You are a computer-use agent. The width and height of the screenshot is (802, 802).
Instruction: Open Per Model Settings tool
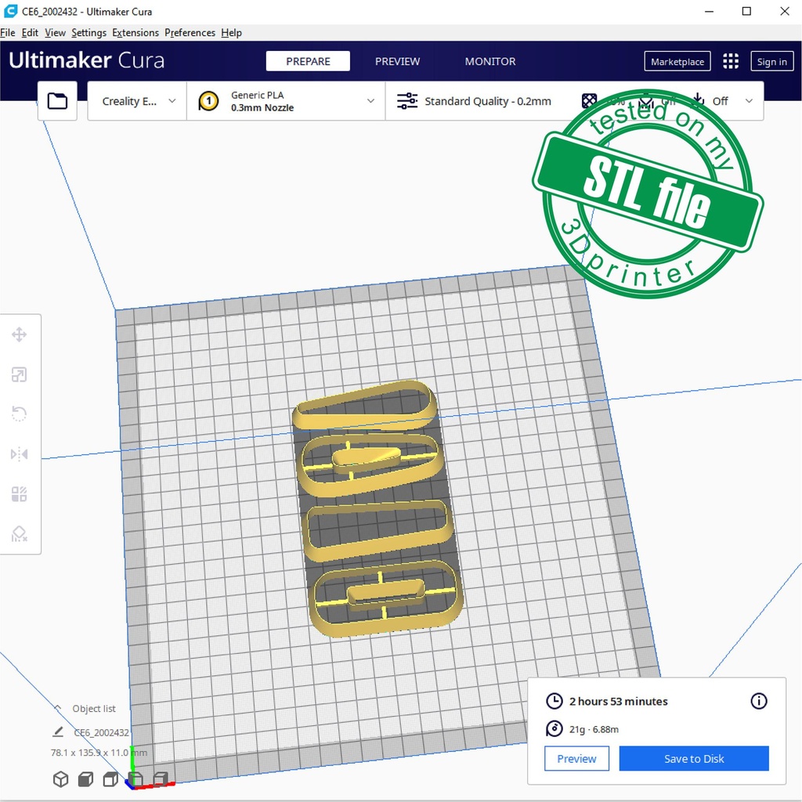coord(20,494)
